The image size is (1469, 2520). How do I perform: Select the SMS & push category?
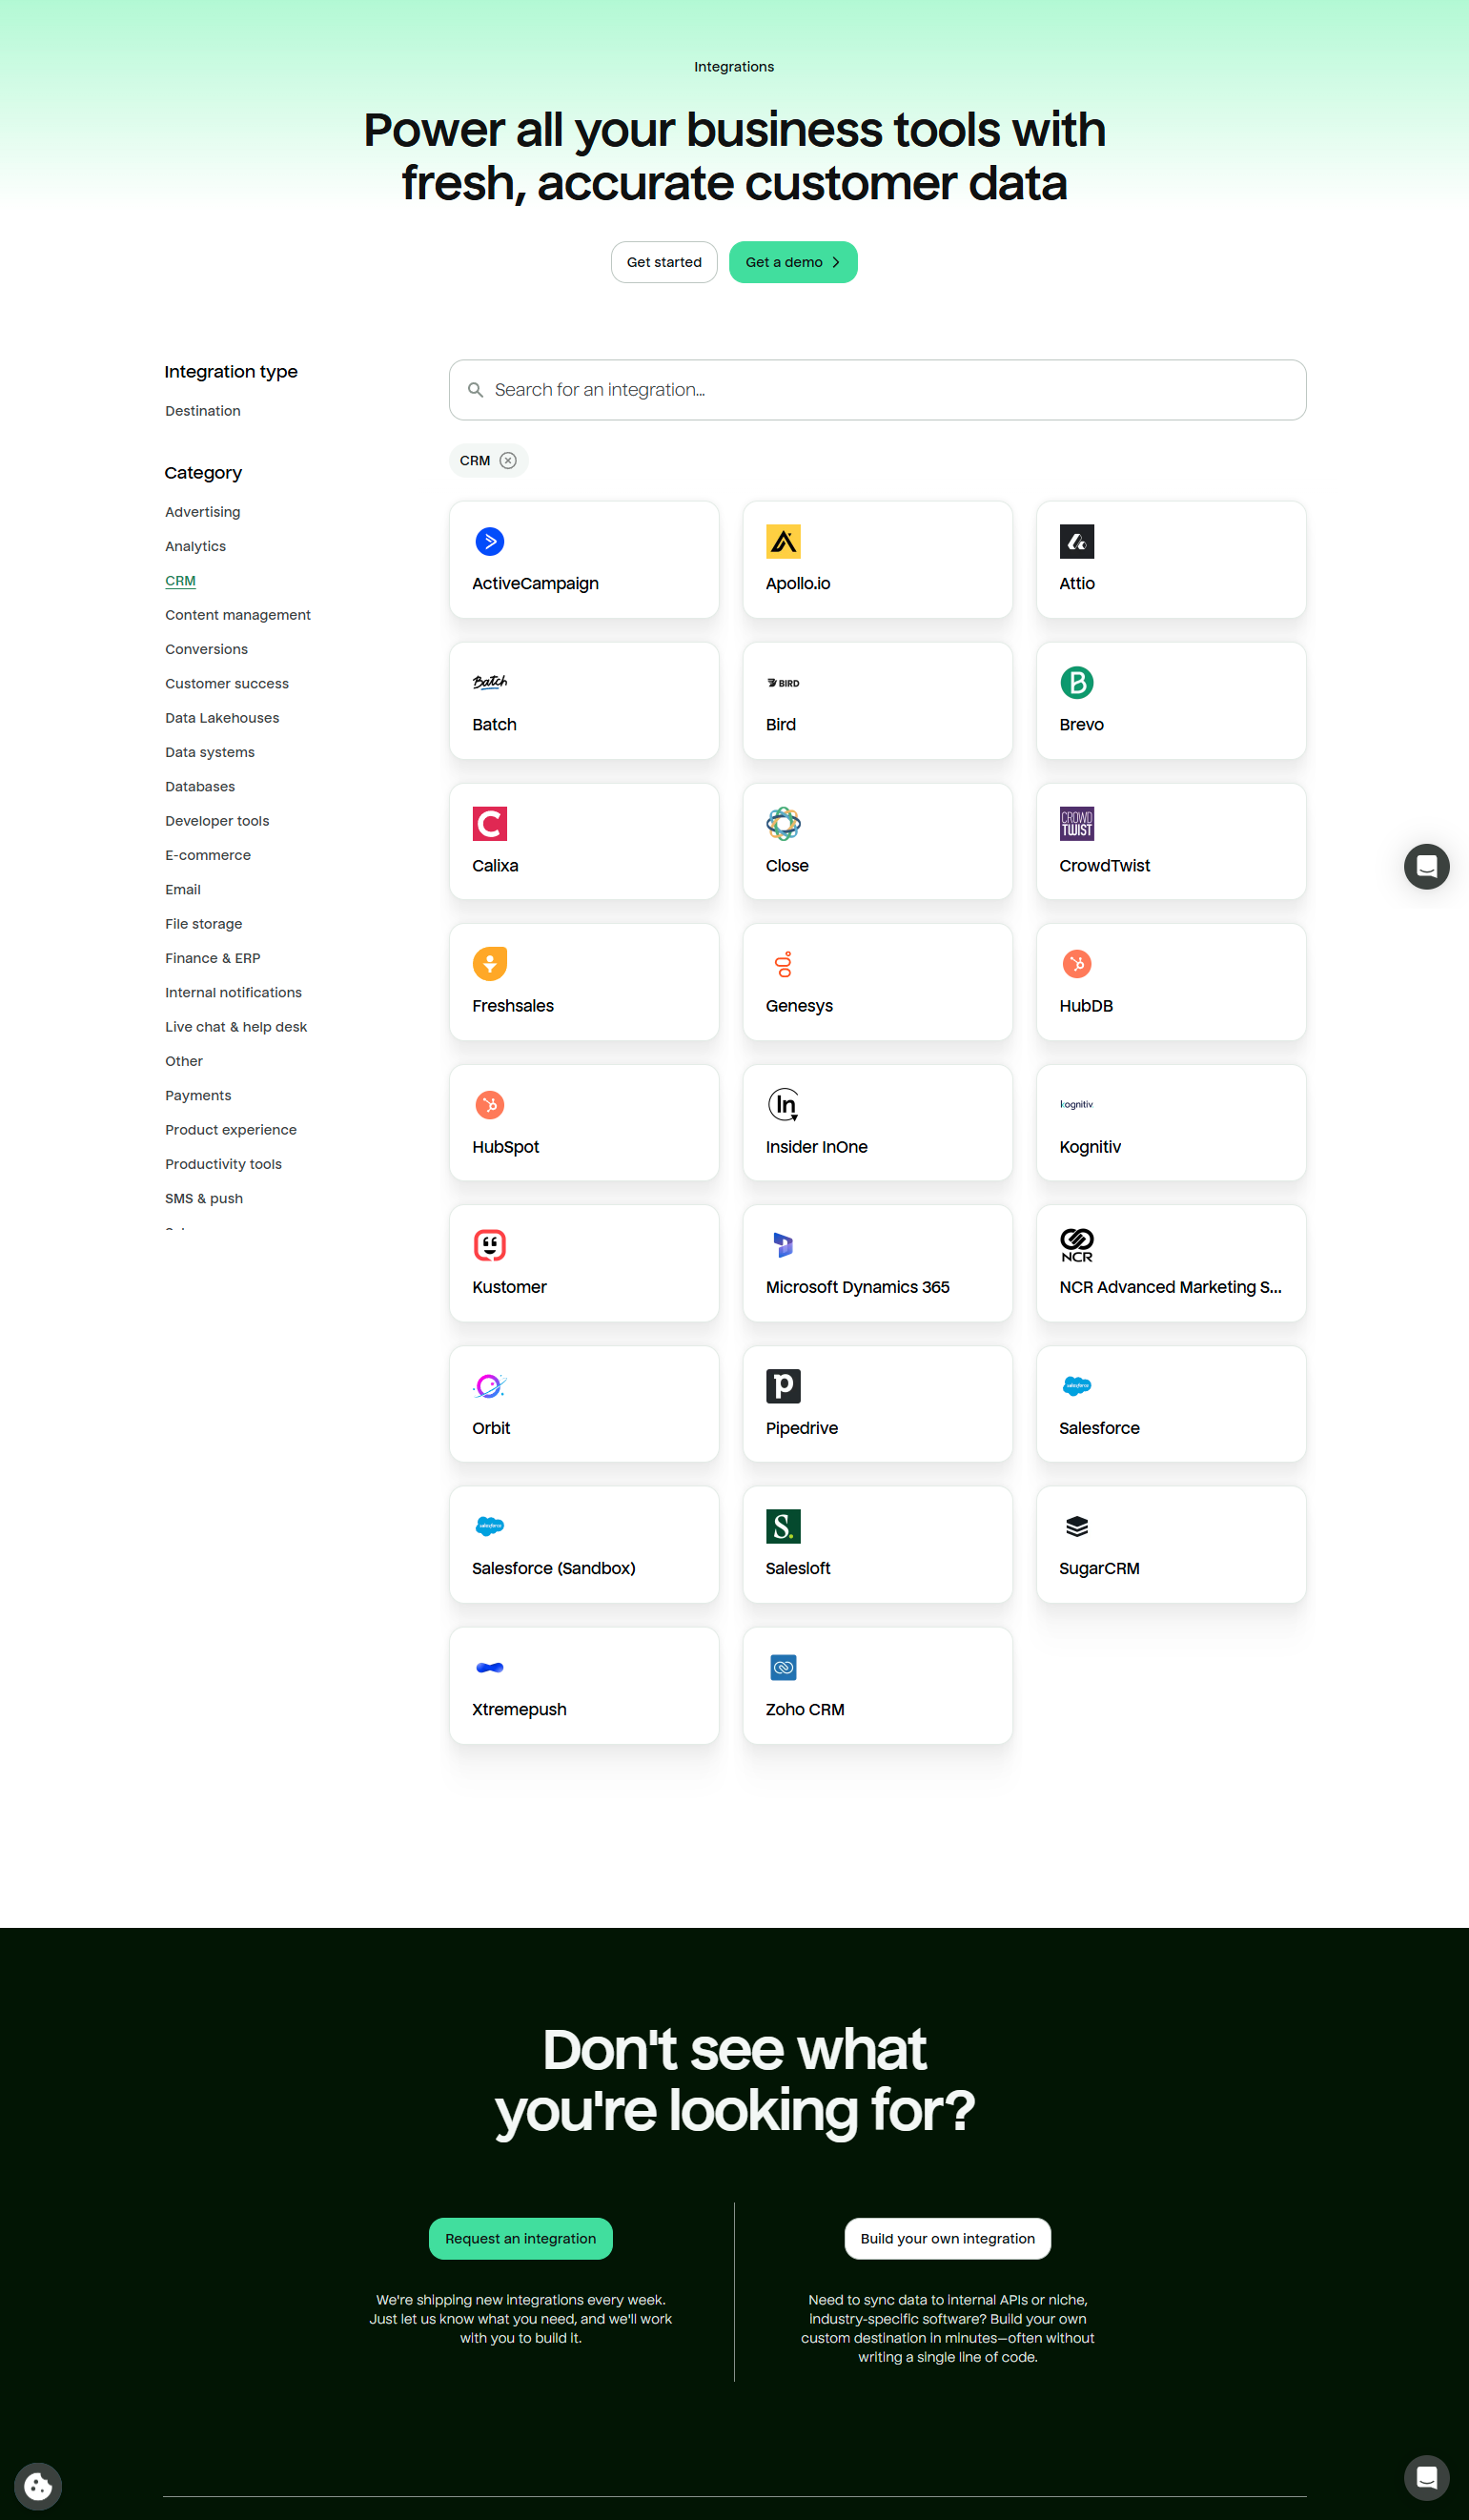tap(204, 1198)
